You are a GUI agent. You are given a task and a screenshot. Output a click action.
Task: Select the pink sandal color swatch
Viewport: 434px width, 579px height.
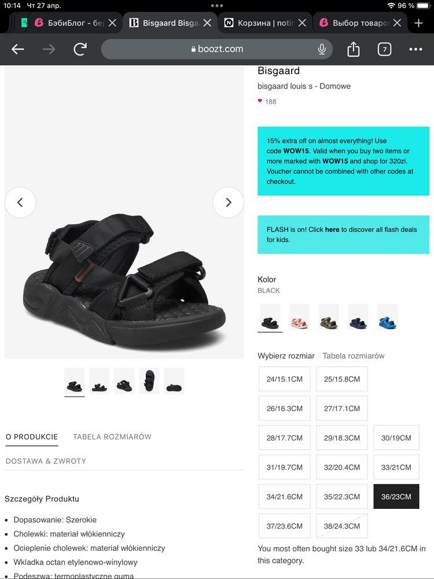(x=299, y=317)
